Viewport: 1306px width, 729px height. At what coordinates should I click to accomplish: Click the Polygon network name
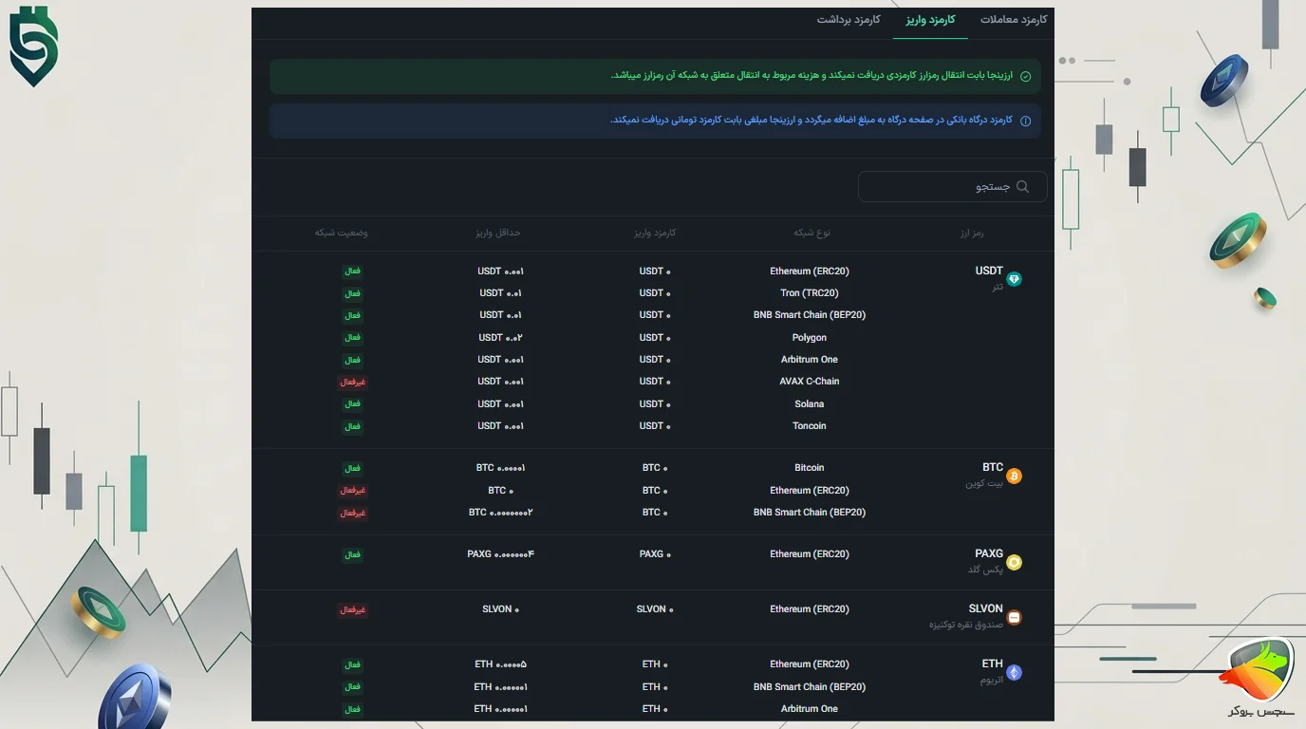810,338
